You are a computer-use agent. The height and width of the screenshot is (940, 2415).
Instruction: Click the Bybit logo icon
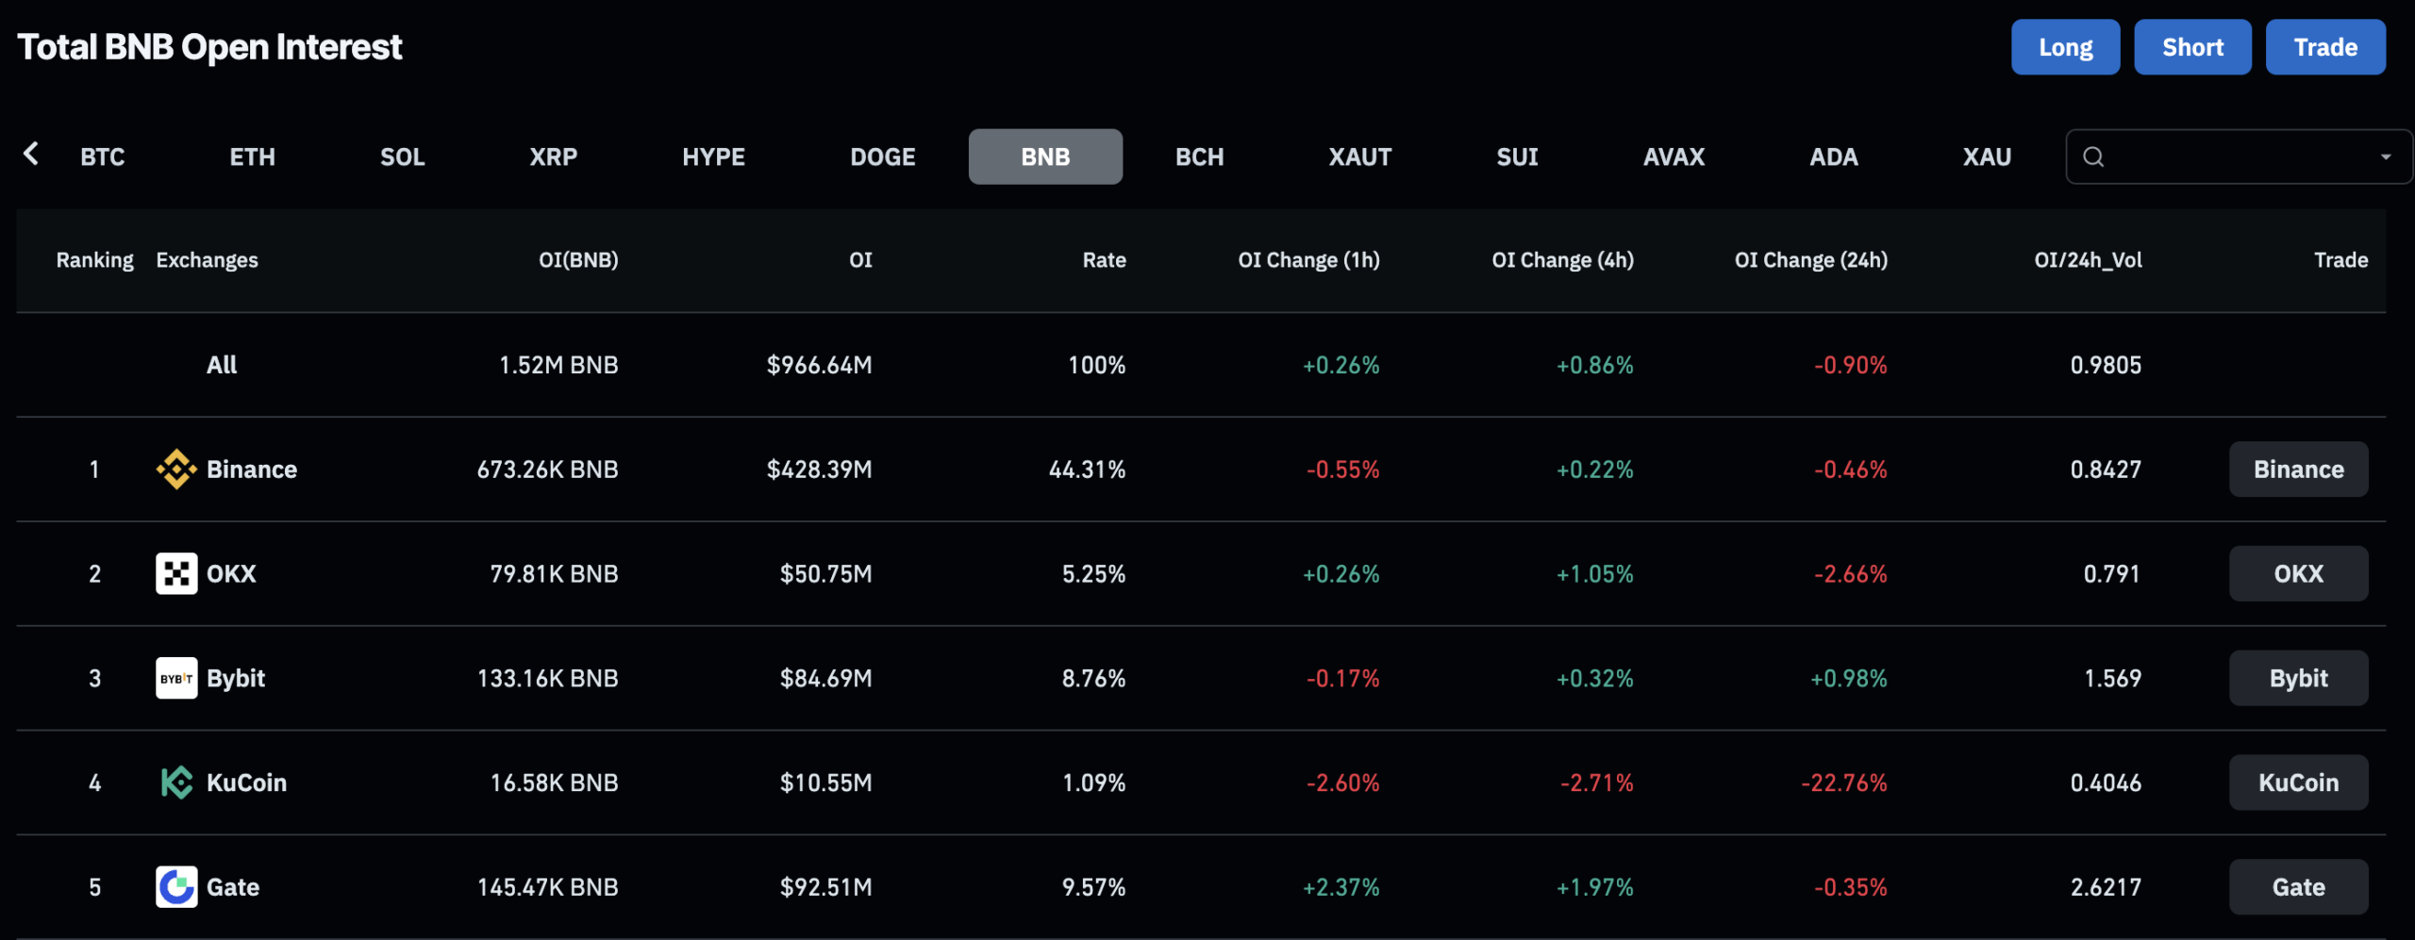176,678
